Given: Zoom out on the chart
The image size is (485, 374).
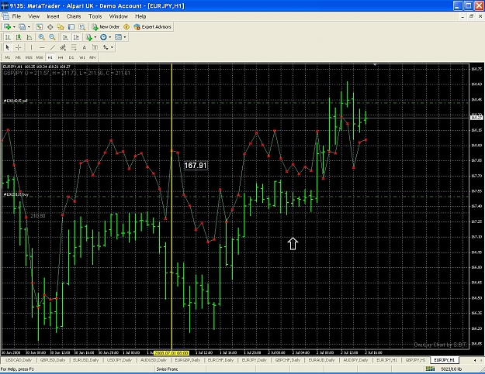Looking at the screenshot, I should pyautogui.click(x=52, y=37).
